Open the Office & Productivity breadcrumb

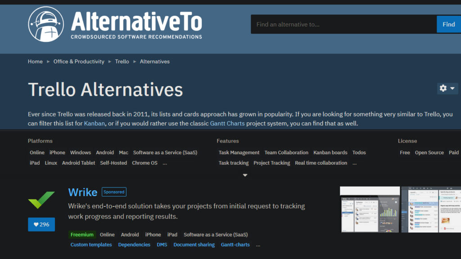point(79,61)
